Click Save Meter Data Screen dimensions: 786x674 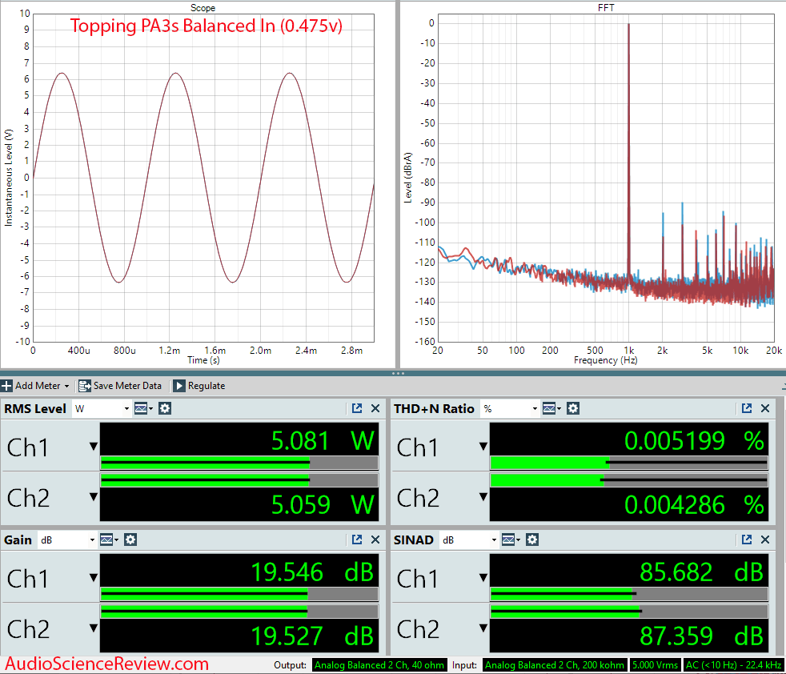pos(120,386)
